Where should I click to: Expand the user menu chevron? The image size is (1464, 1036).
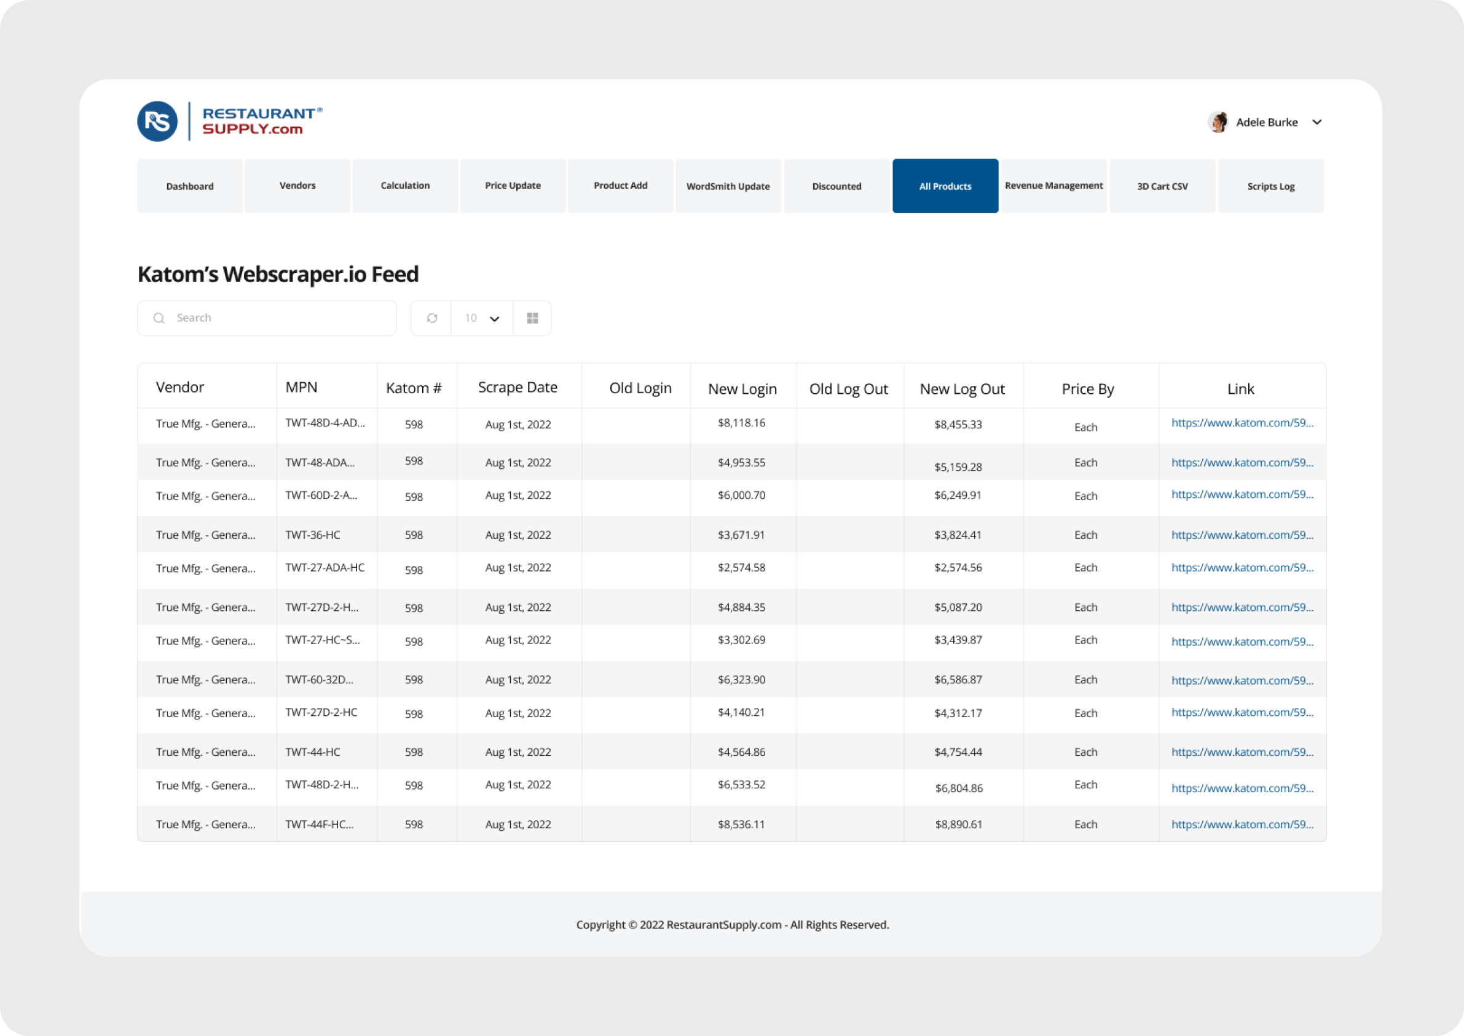(1316, 122)
